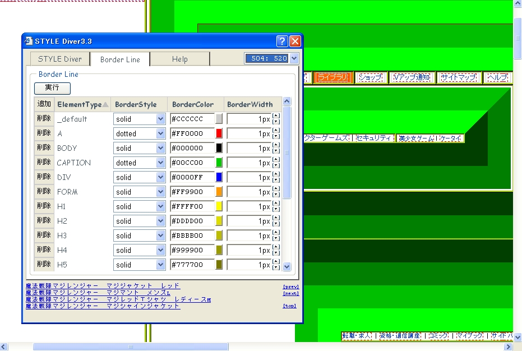The image size is (522, 351).
Task: Delete the _default row with 削除
Action: pyautogui.click(x=44, y=118)
